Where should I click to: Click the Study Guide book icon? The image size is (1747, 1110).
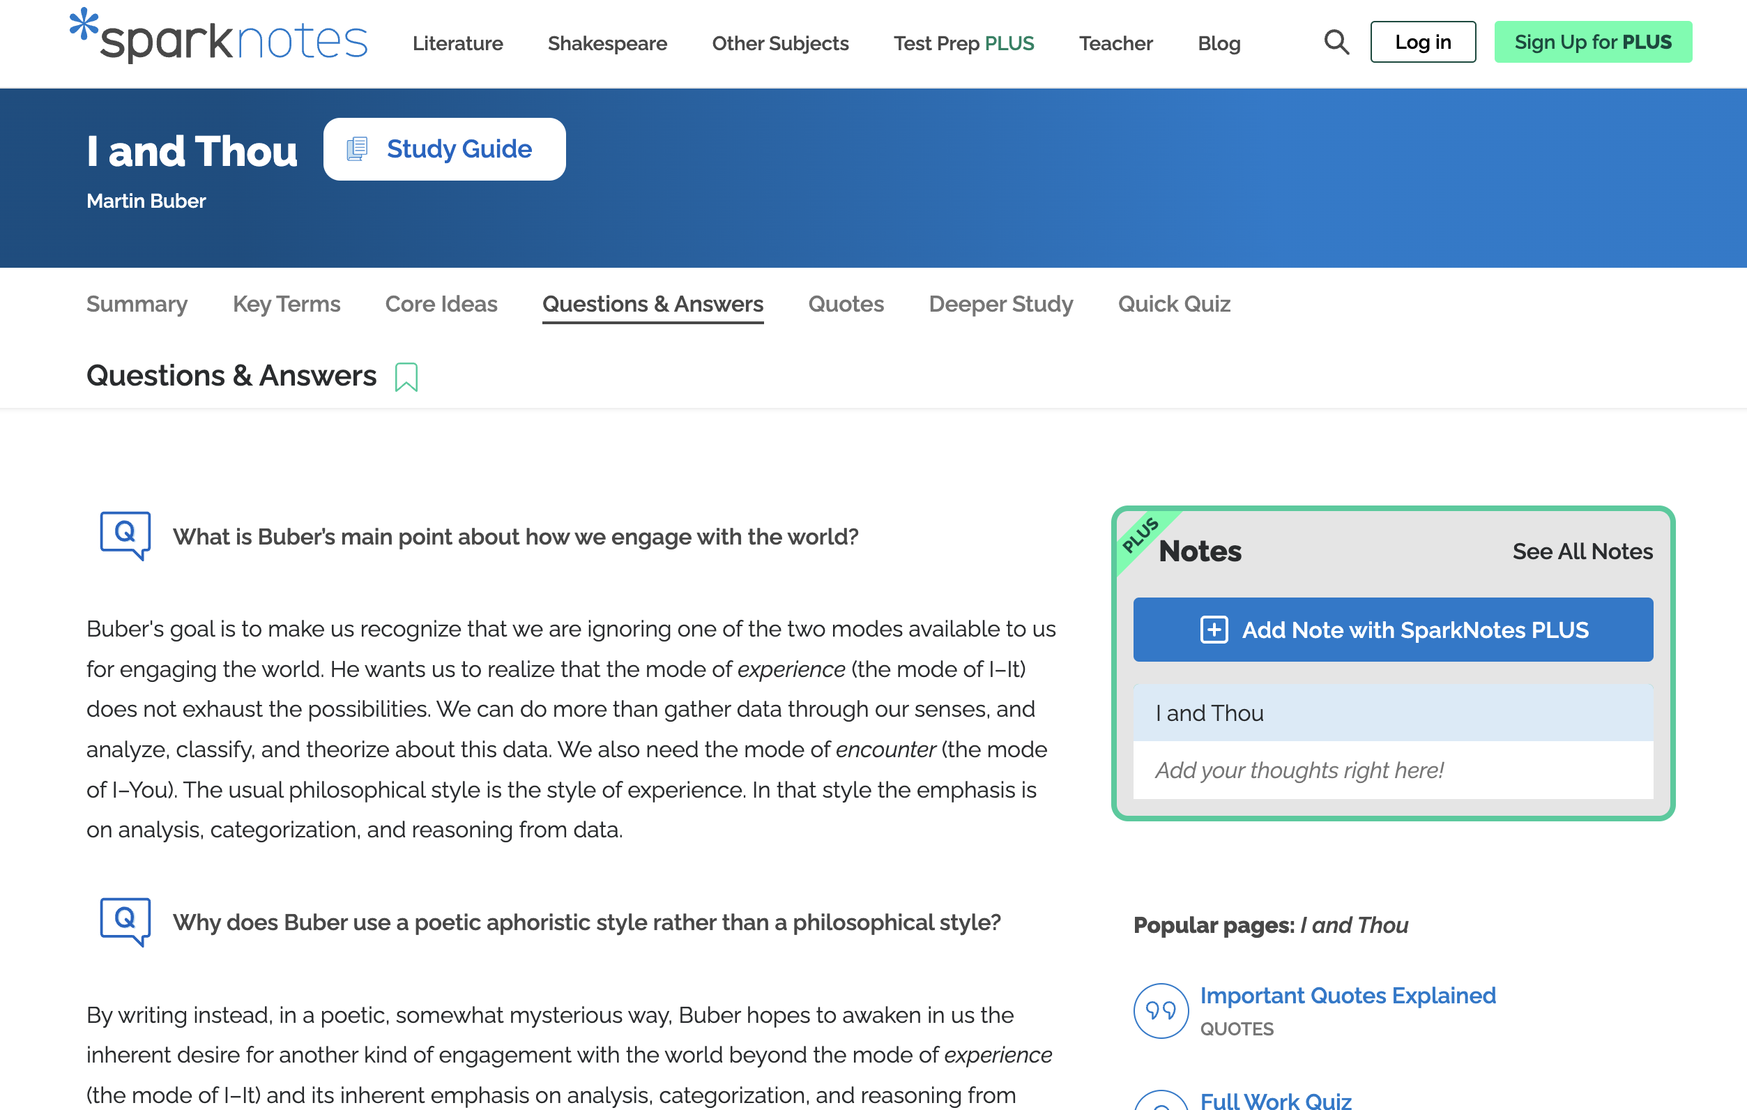357,149
